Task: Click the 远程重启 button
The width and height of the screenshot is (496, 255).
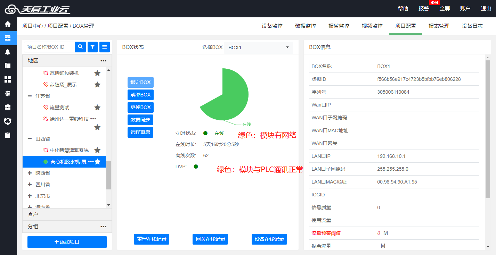Action: click(x=140, y=132)
